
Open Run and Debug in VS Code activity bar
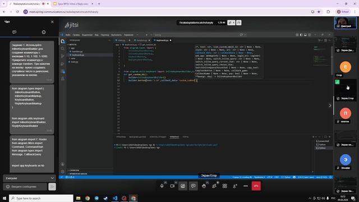click(x=62, y=64)
